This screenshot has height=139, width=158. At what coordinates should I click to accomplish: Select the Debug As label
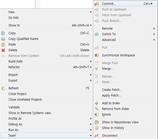point(15,124)
